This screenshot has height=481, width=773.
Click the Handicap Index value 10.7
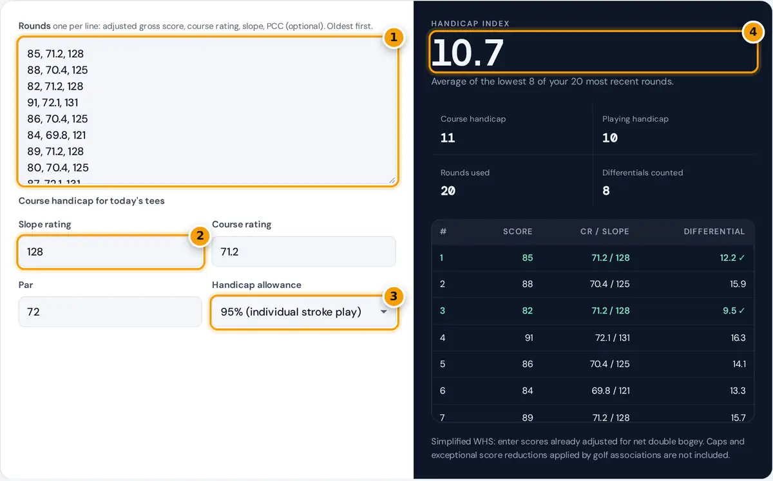468,52
